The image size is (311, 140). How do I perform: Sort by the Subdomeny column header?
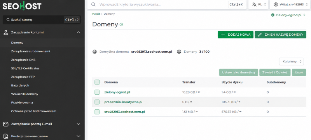coord(276,82)
